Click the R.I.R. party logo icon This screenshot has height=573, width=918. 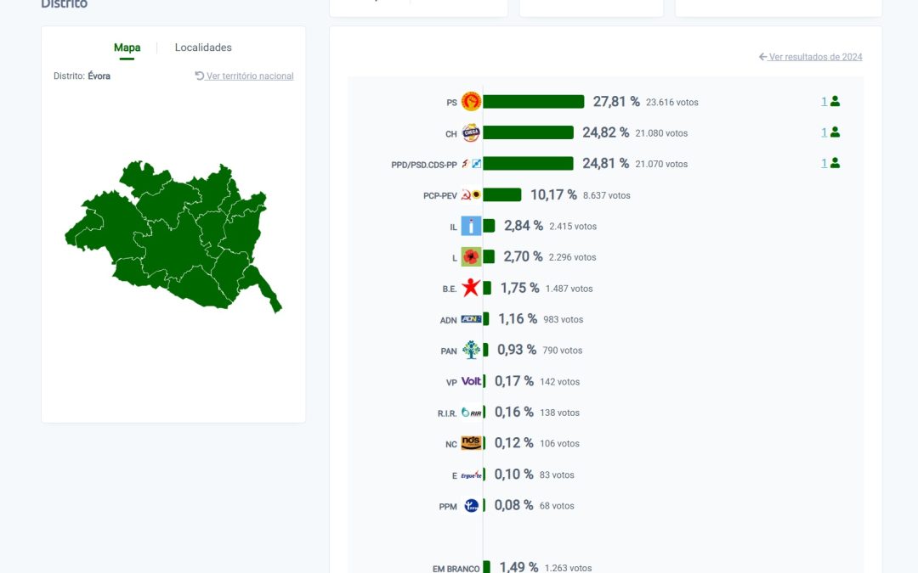(x=471, y=413)
